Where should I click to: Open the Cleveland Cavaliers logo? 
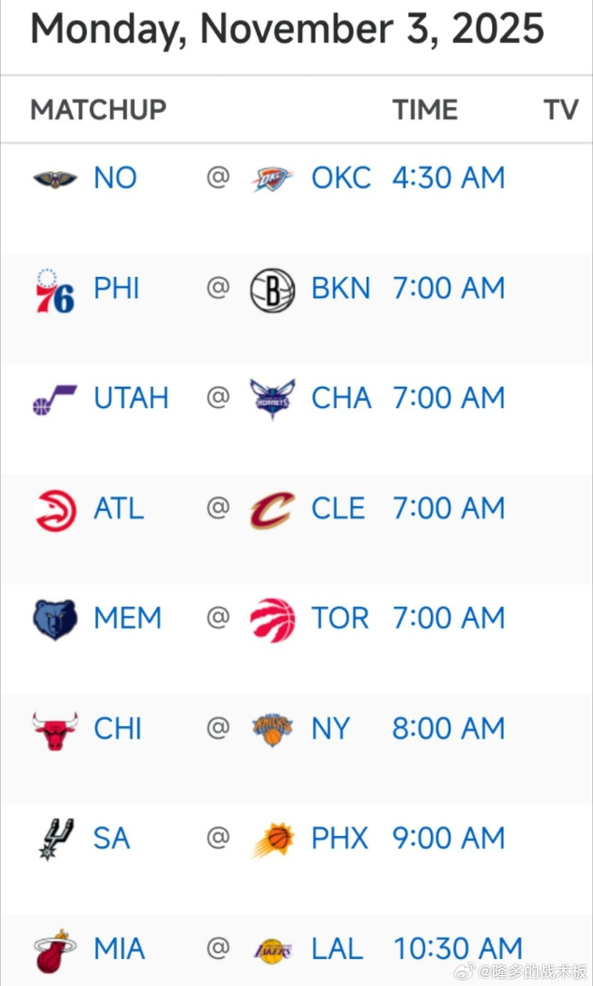coord(272,507)
